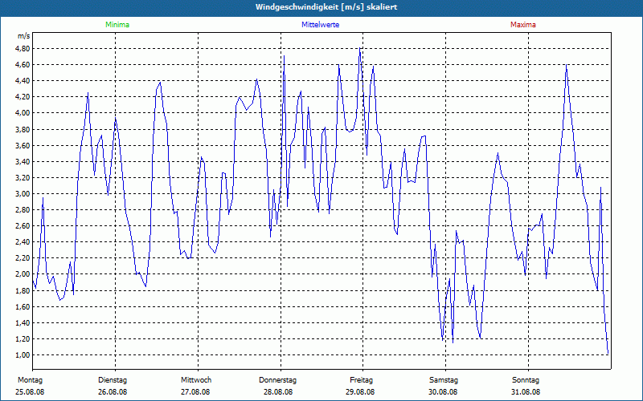Screen dimensions: 643x401
Task: Click the Maxima legend label
Action: click(523, 25)
